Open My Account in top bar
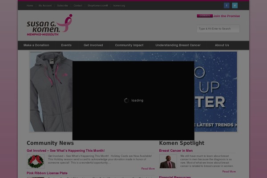267x178 pixels. point(45,6)
